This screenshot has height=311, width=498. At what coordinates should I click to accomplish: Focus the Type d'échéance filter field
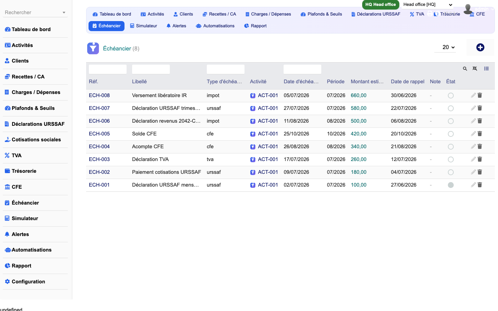tap(225, 69)
